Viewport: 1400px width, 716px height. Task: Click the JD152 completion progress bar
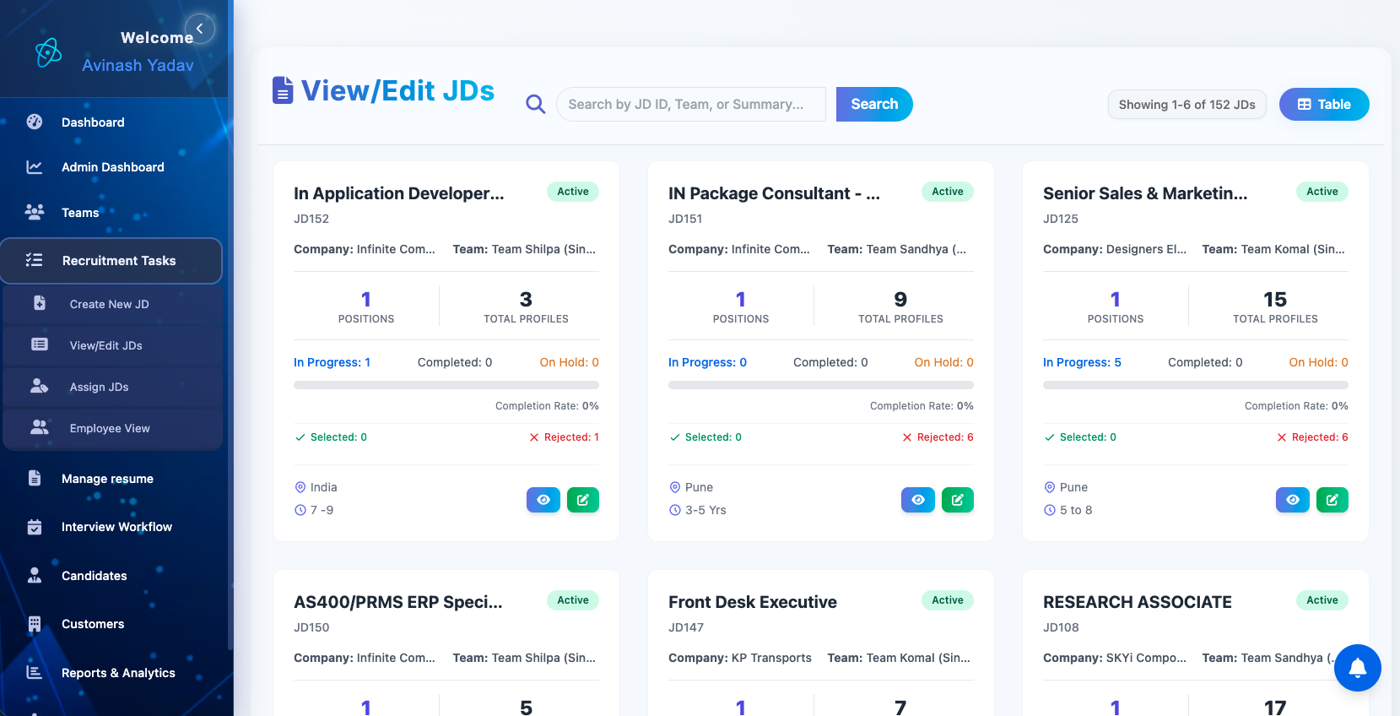point(446,385)
